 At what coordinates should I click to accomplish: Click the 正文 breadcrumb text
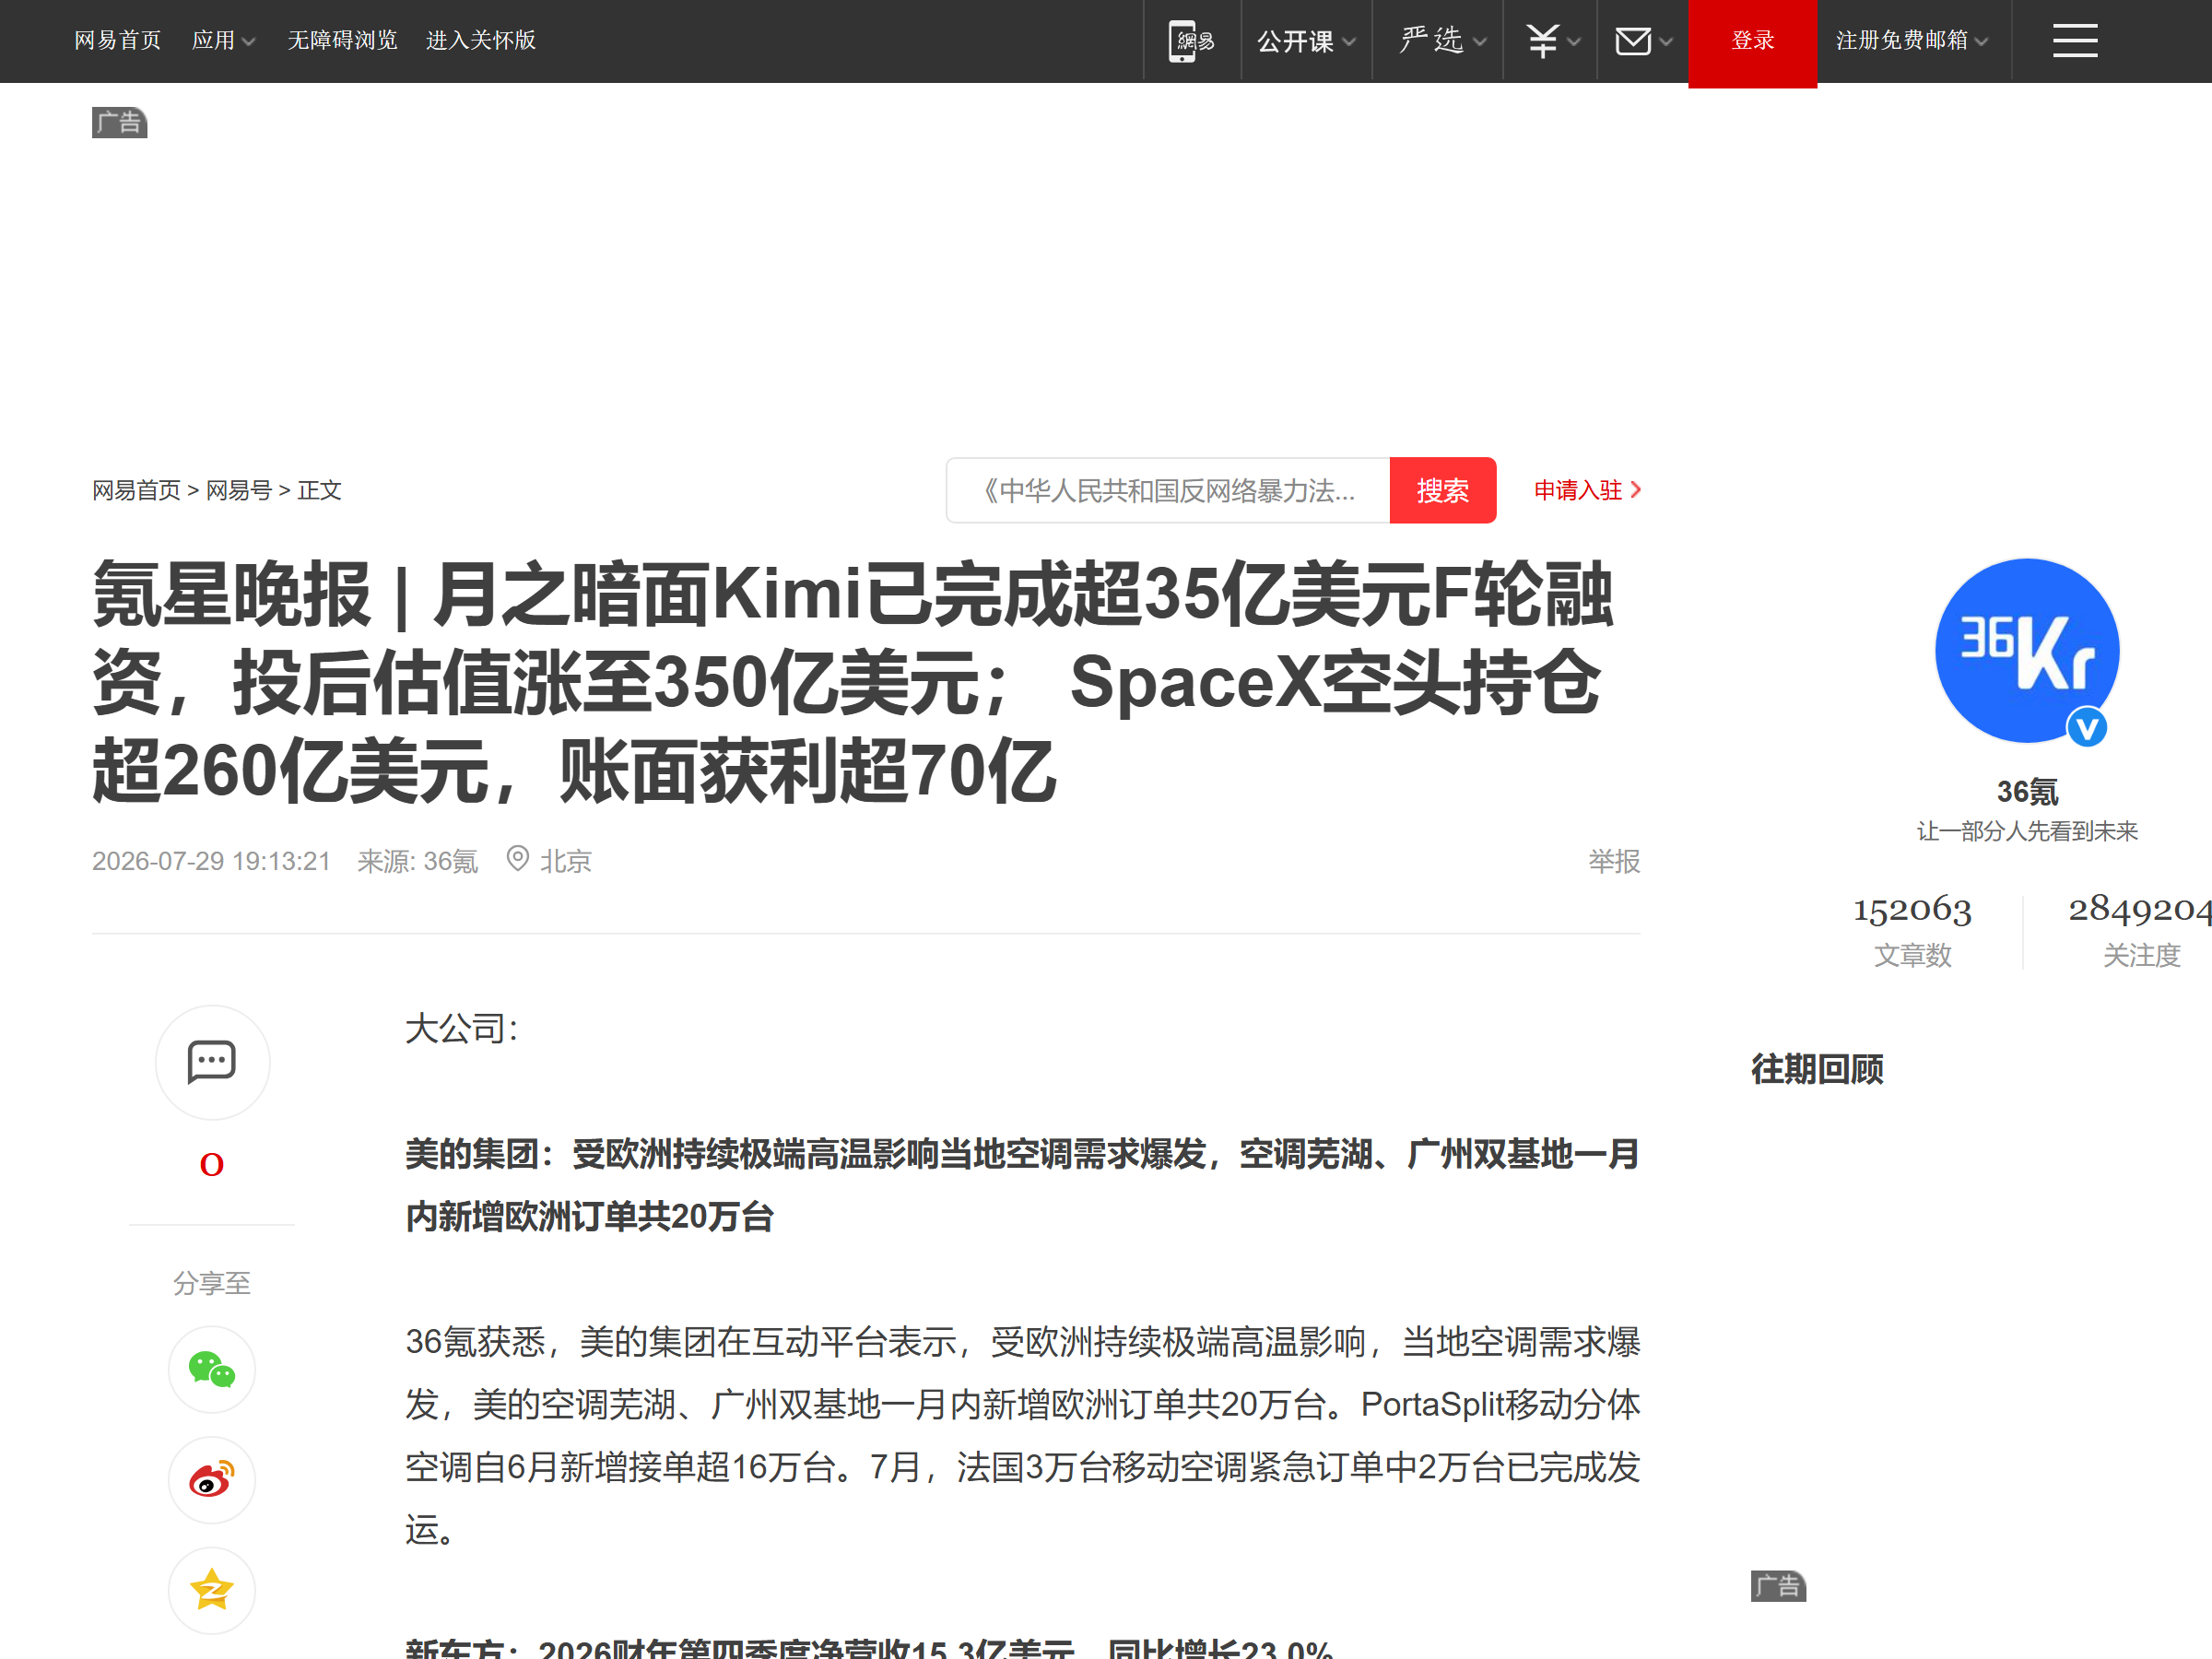point(320,490)
